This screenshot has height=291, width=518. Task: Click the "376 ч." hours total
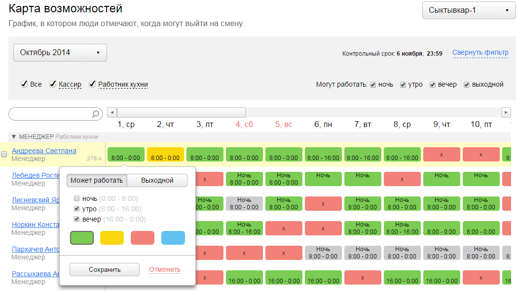tap(94, 159)
